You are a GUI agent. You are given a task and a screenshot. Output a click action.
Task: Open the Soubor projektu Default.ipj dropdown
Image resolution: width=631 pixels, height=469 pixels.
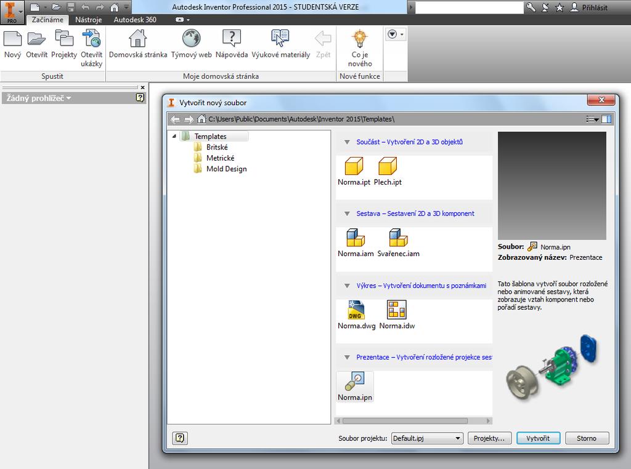[x=427, y=438]
